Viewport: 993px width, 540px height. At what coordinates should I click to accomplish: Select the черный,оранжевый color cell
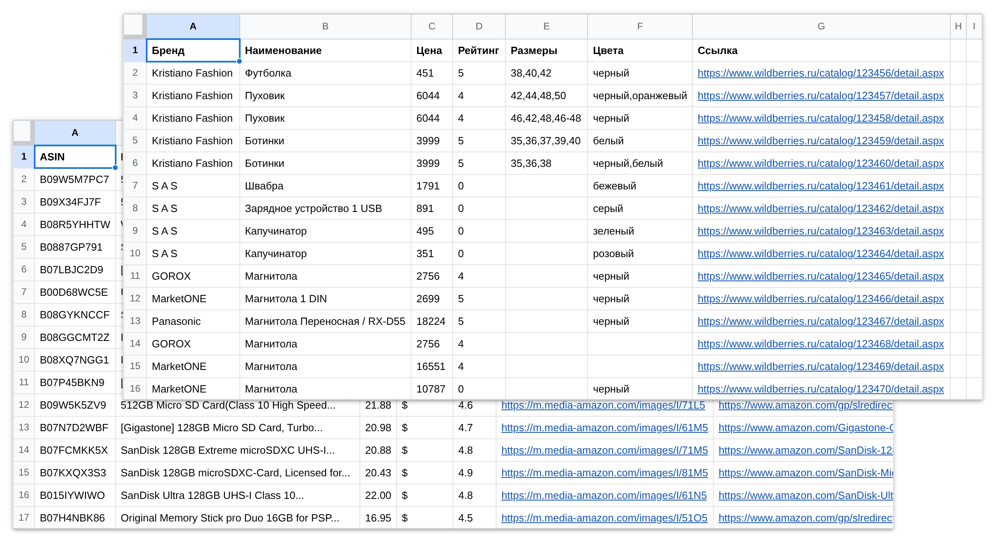coord(640,96)
